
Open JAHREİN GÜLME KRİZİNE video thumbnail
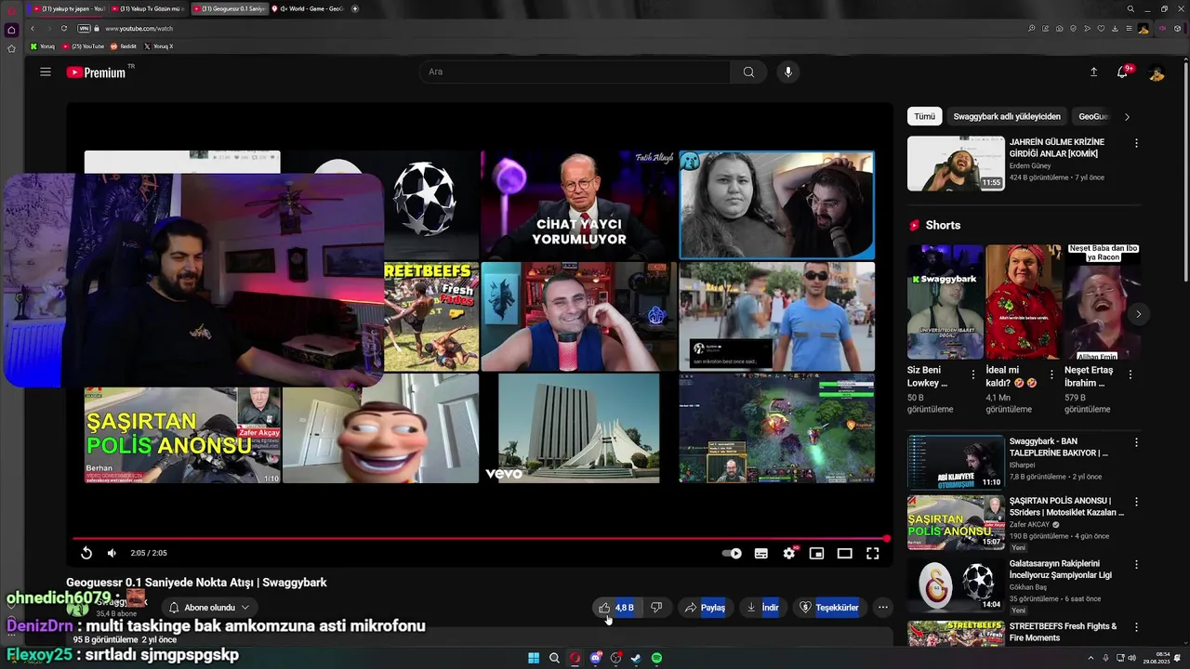tap(956, 164)
